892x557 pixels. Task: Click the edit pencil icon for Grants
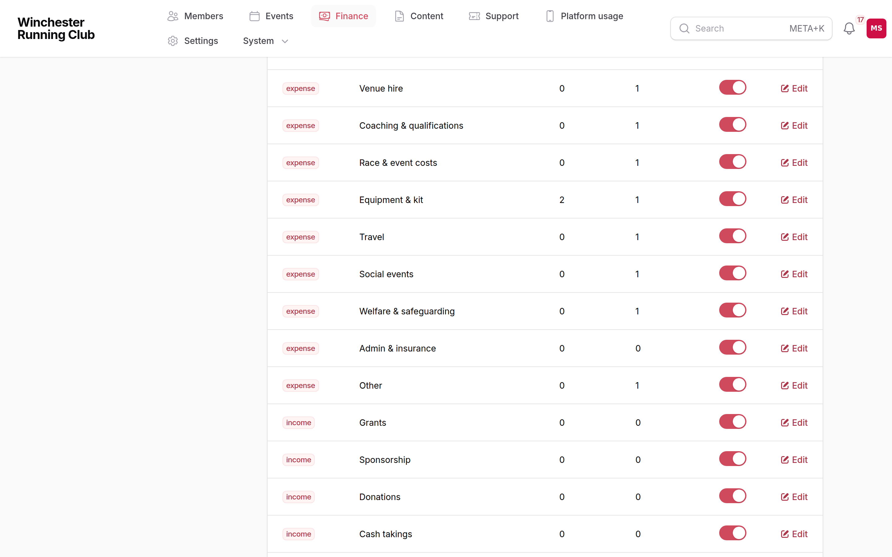click(x=785, y=422)
